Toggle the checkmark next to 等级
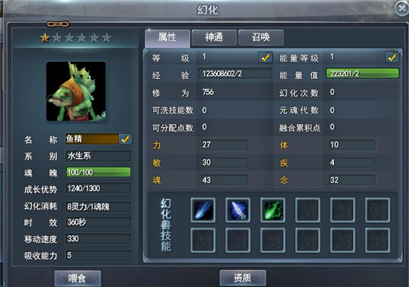 [x=265, y=57]
